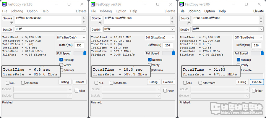Screen dimensions: 266x118
Task: Click the source field's up scroll arrow in the 10GB window
Action: coord(172,18)
